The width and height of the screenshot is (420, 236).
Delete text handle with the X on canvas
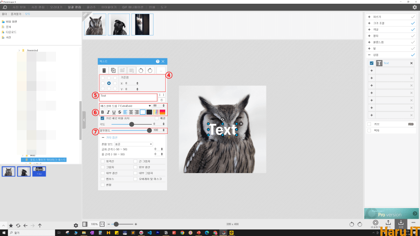click(x=241, y=124)
